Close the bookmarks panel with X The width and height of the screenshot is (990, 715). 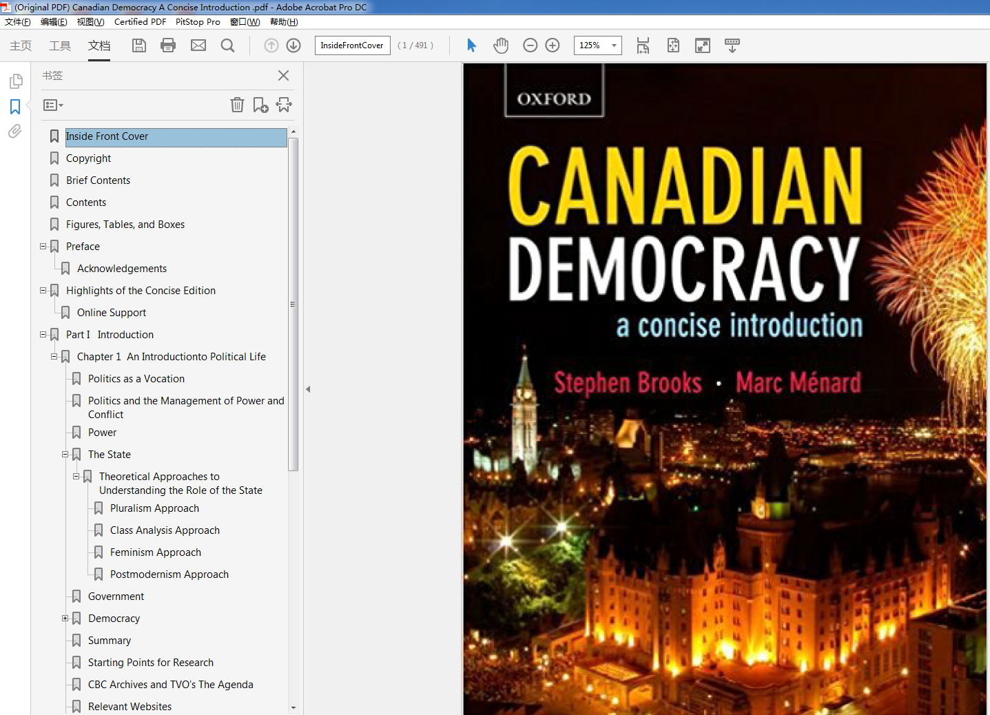click(283, 75)
